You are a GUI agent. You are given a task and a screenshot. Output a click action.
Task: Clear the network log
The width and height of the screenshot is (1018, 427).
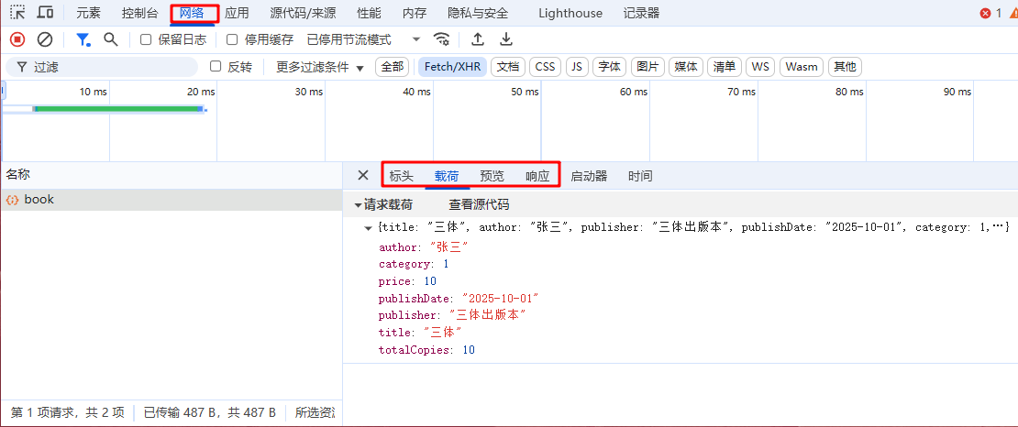tap(44, 39)
